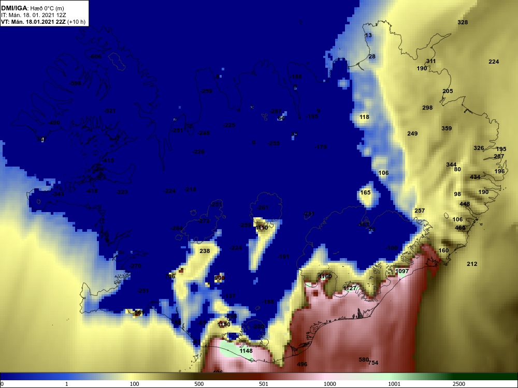Click the map value "13"
The image size is (518, 388).
(368, 35)
